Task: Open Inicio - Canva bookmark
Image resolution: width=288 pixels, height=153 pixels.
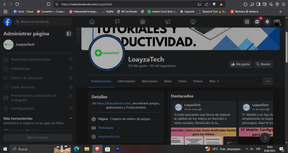Action: point(23,11)
